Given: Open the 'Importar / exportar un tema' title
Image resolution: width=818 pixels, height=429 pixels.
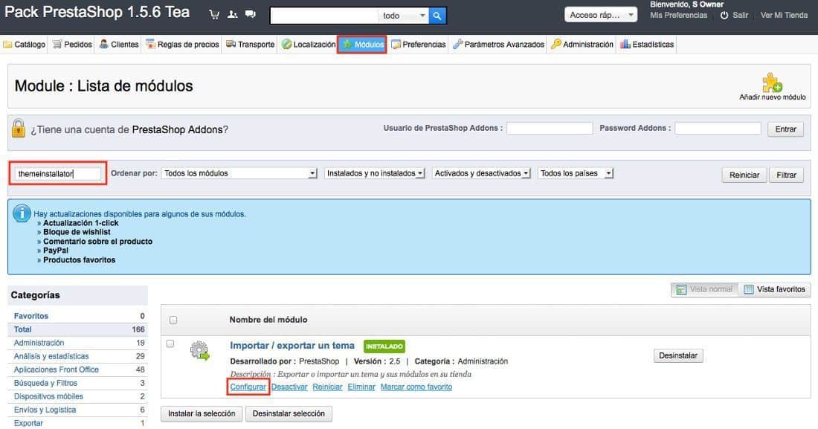Looking at the screenshot, I should click(292, 346).
